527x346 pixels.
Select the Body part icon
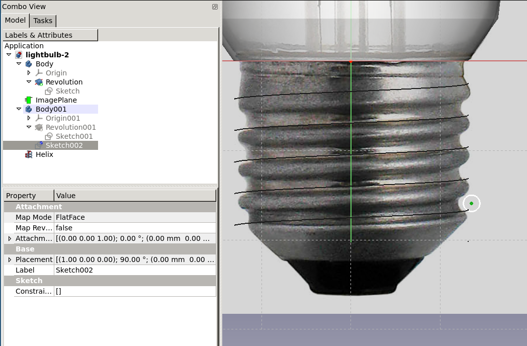pos(29,64)
